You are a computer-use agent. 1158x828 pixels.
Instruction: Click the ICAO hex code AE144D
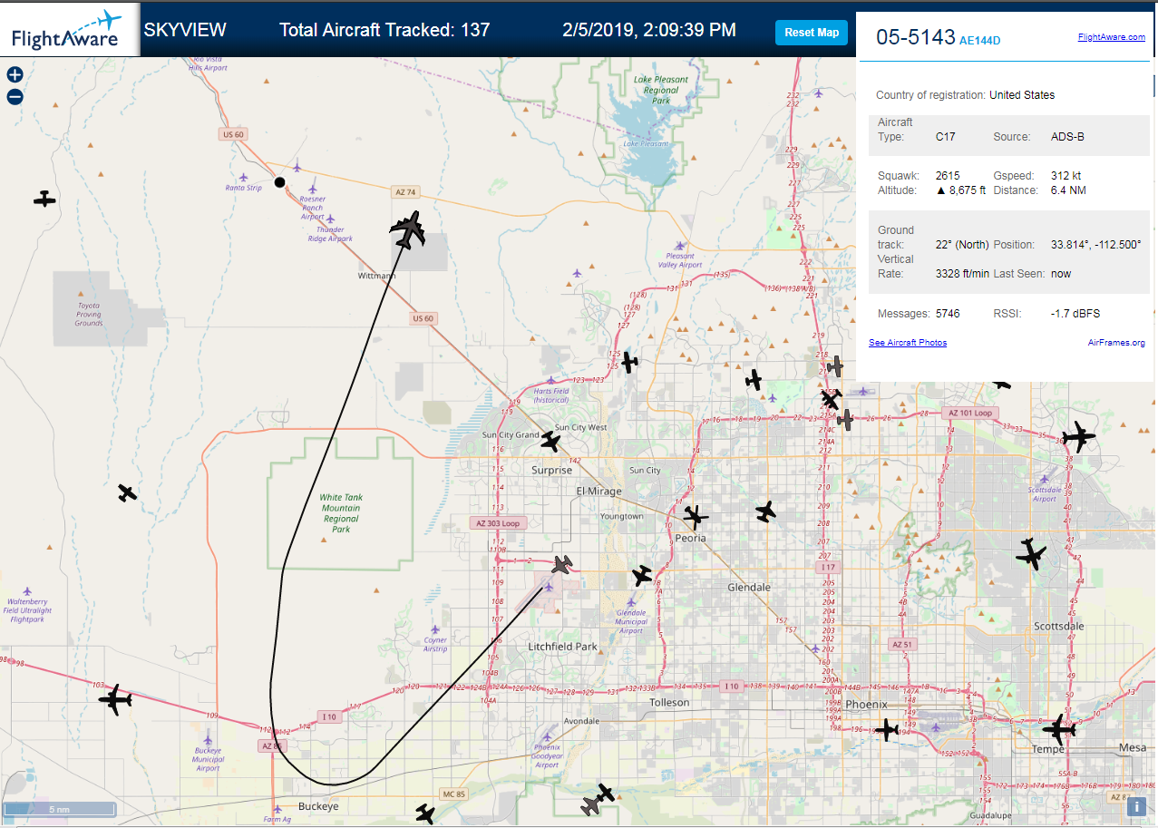coord(980,41)
